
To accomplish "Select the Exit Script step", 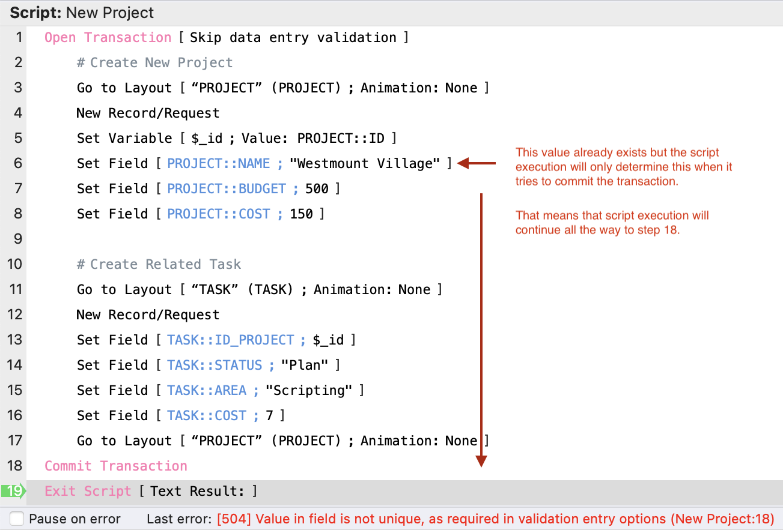I will click(151, 491).
